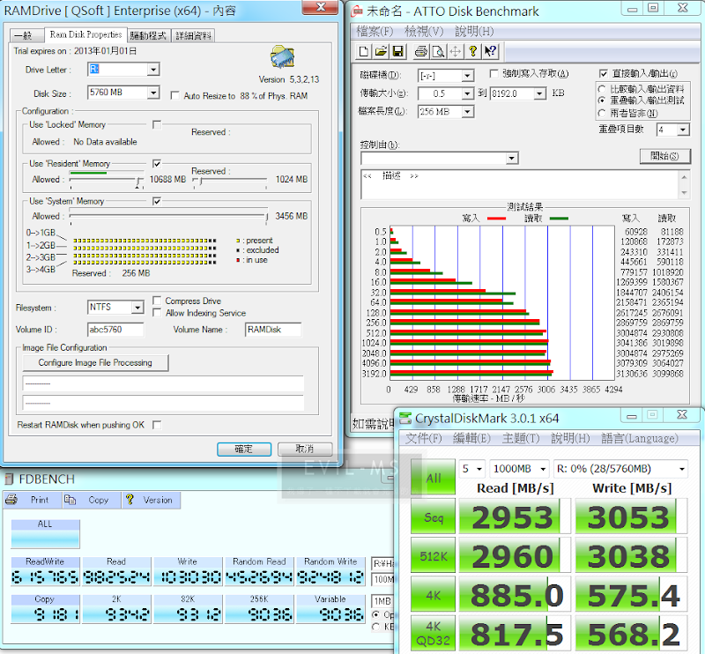Click the RAMDrive chip logo icon
The height and width of the screenshot is (654, 705).
tap(282, 57)
